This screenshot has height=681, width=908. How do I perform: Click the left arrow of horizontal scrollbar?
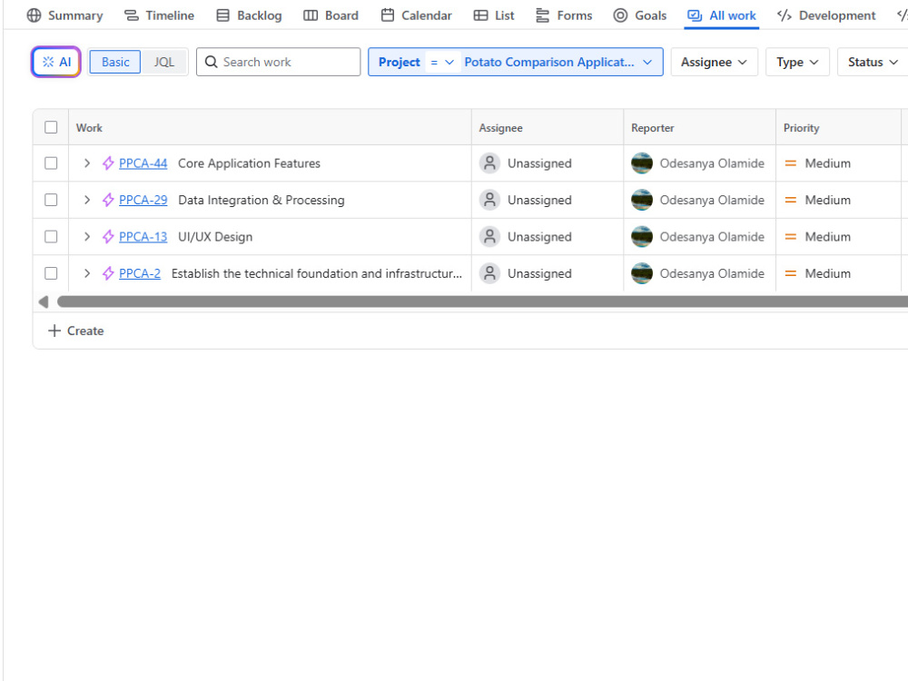44,301
